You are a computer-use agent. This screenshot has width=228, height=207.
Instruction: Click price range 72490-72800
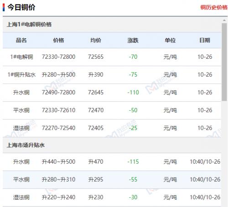[x=58, y=93]
